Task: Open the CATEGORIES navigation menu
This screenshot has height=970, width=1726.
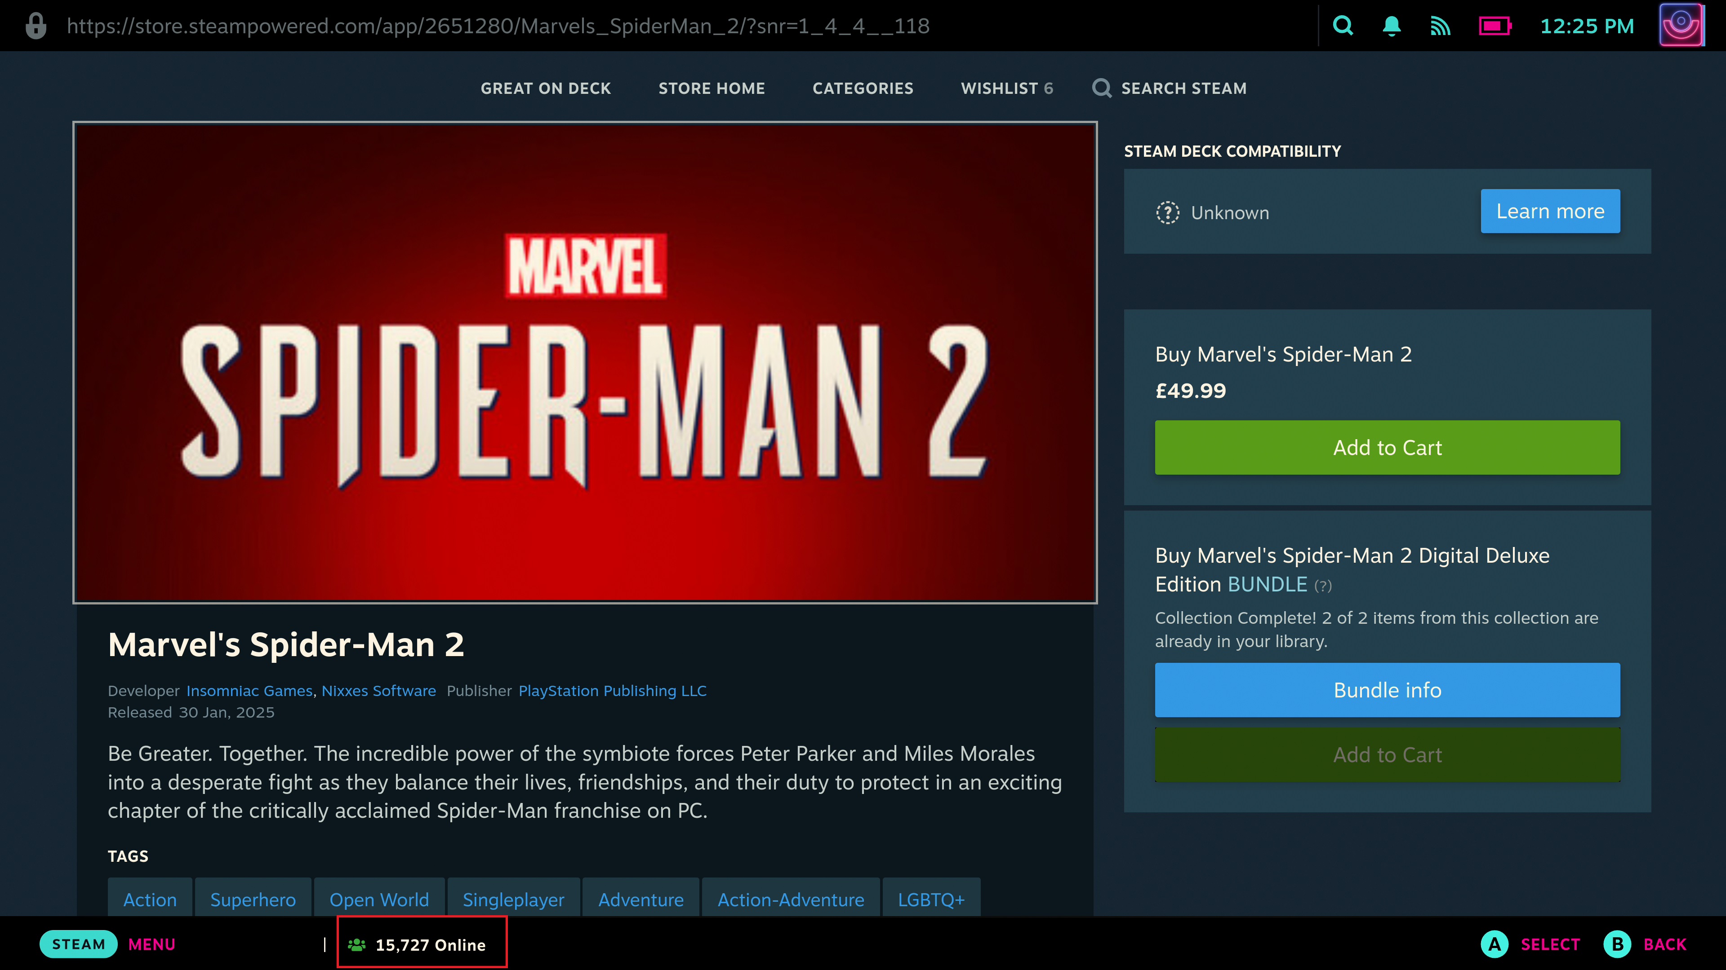Action: [862, 88]
